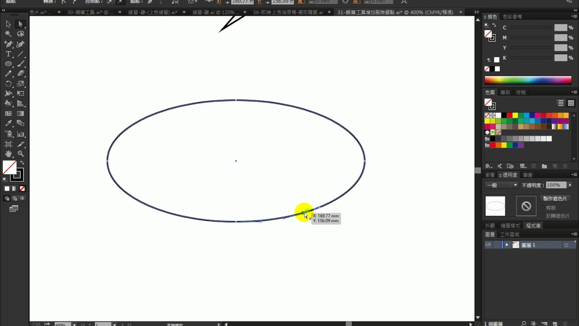Enable the 剪裁 clip checkbox

click(542, 208)
